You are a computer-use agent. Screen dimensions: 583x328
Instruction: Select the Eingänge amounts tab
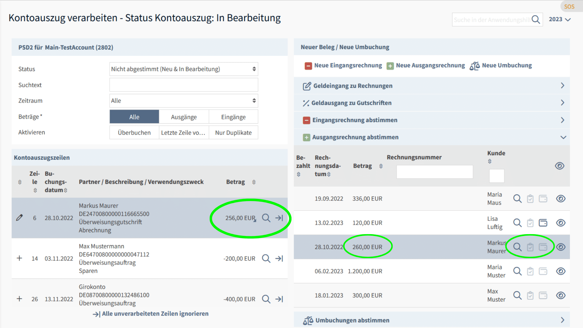click(233, 117)
